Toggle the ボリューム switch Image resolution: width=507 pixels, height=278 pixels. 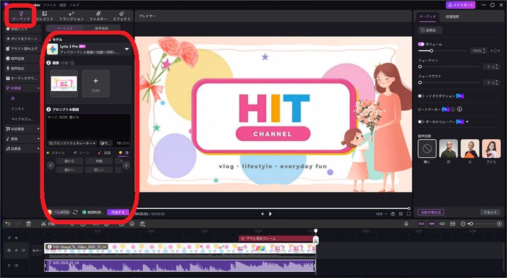[x=421, y=44]
